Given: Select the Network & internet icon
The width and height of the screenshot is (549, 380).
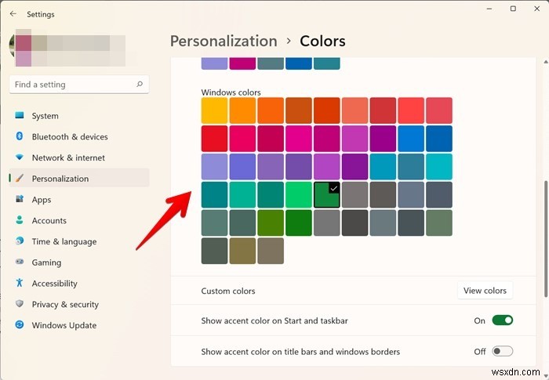Looking at the screenshot, I should (20, 157).
